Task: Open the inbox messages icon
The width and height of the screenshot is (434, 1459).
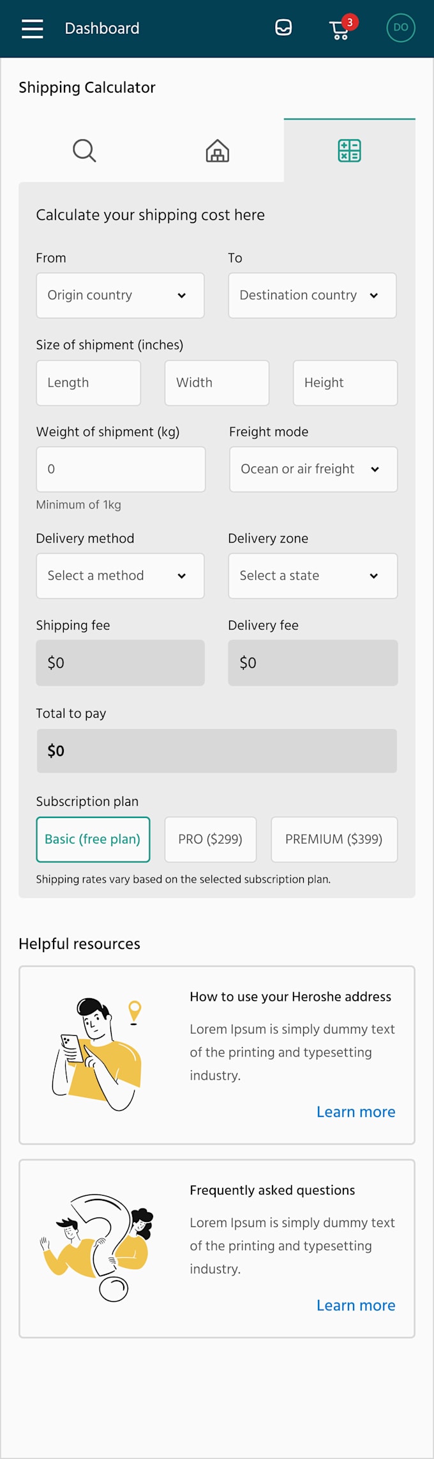Action: click(283, 27)
